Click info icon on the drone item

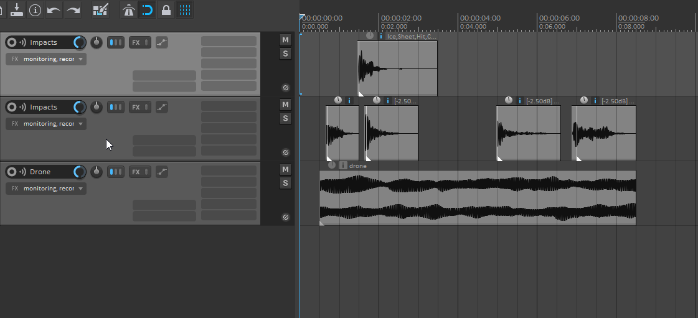pyautogui.click(x=342, y=166)
